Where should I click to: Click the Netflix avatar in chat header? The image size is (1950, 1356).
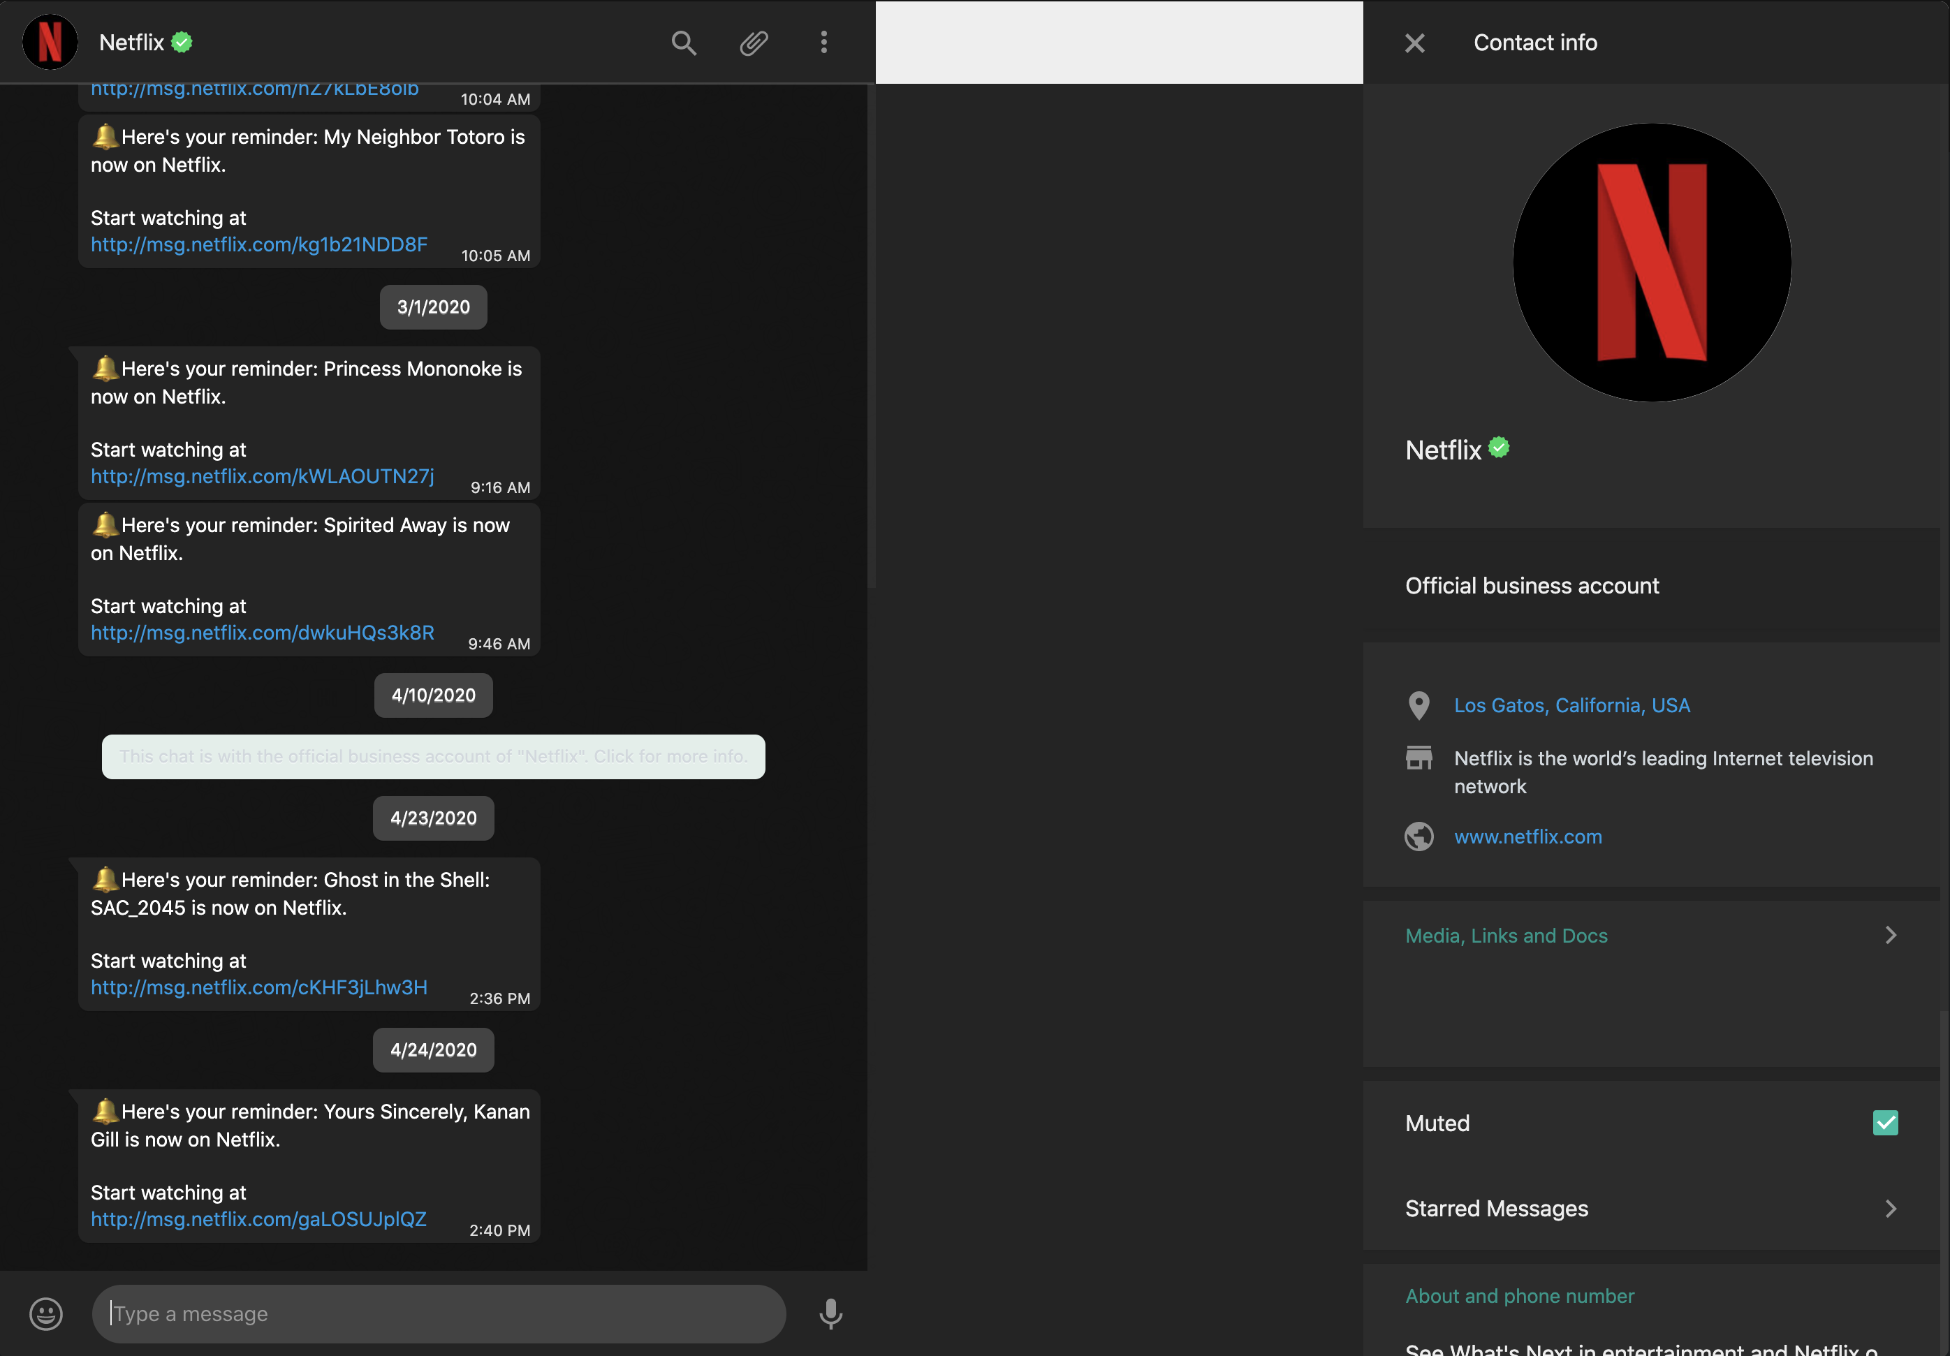(50, 42)
